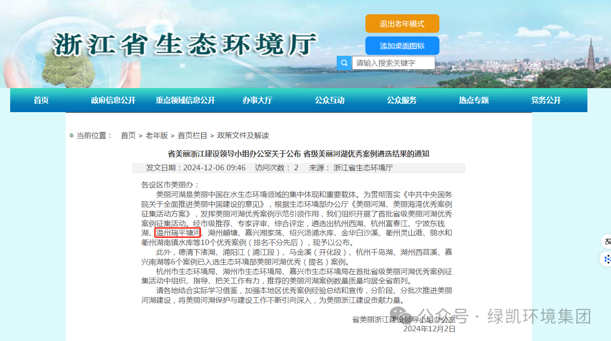Click 退出老年模式 orange button
Viewport: 611px width, 341px height.
(x=402, y=24)
